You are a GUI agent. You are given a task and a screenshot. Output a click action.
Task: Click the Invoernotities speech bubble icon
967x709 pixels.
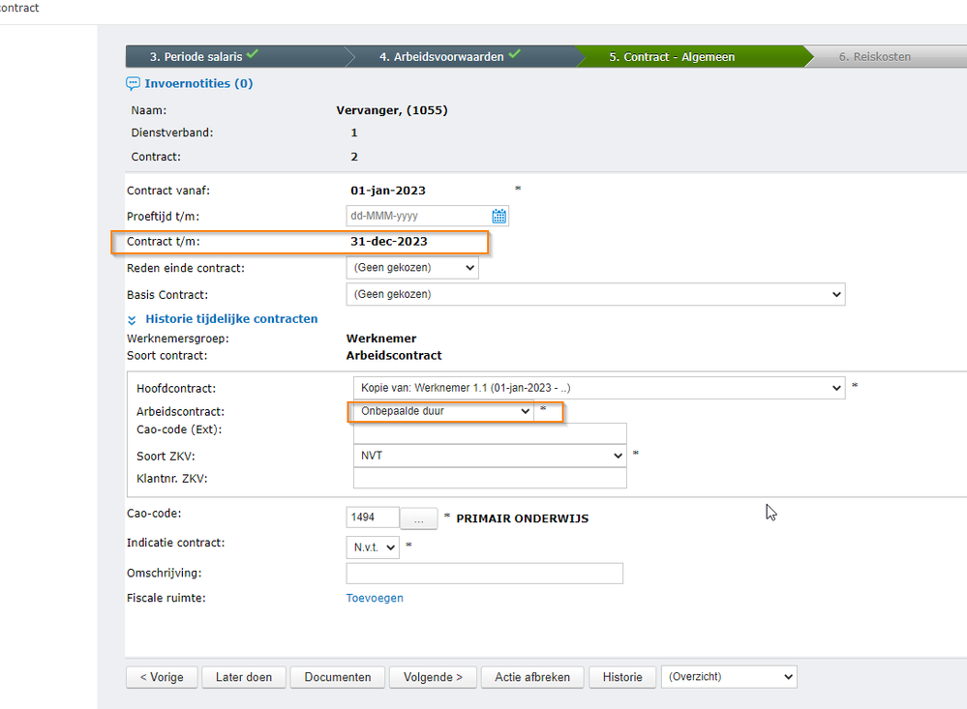pyautogui.click(x=134, y=84)
